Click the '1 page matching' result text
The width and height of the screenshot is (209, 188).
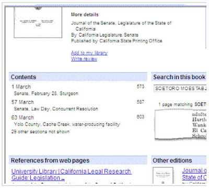[182, 105]
